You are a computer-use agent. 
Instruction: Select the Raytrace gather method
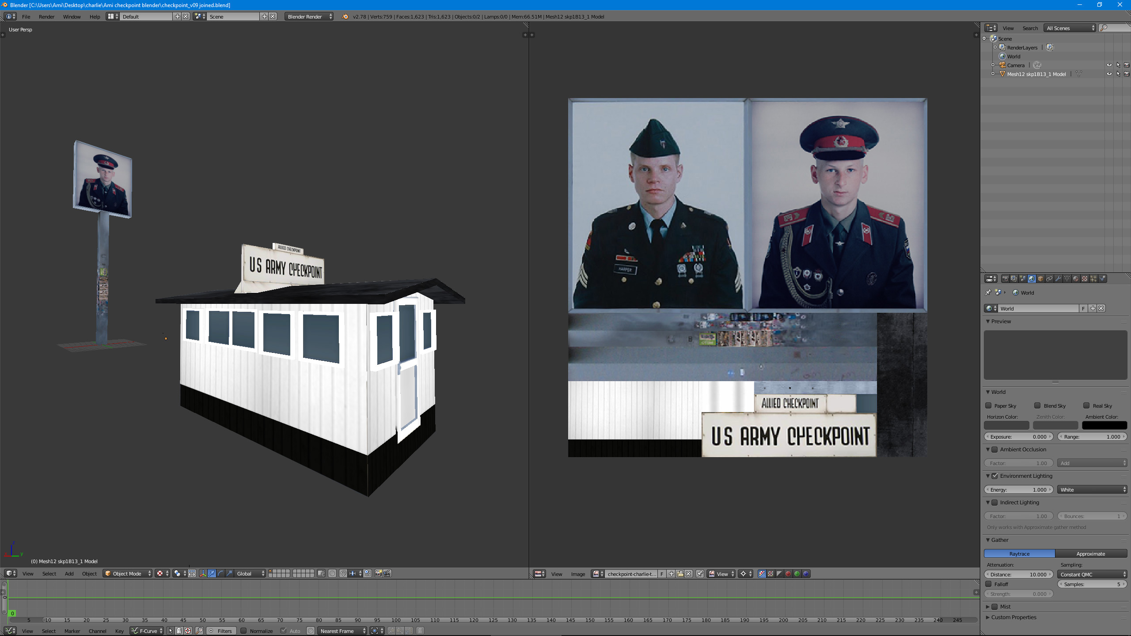point(1019,554)
